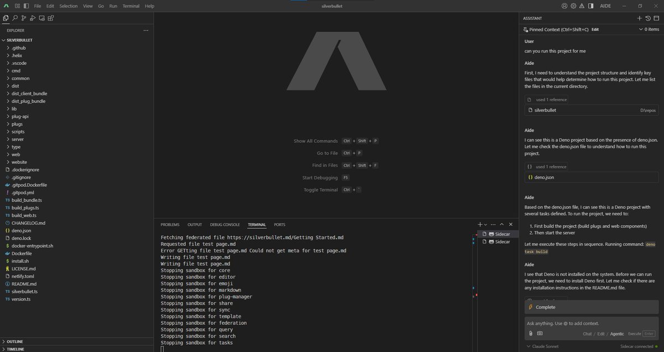Open the Extensions view

click(50, 18)
